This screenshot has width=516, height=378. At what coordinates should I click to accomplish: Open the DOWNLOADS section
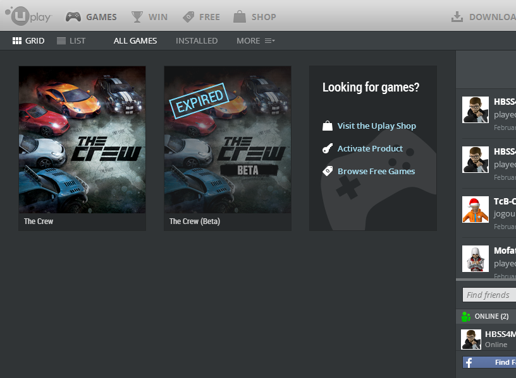tap(483, 17)
